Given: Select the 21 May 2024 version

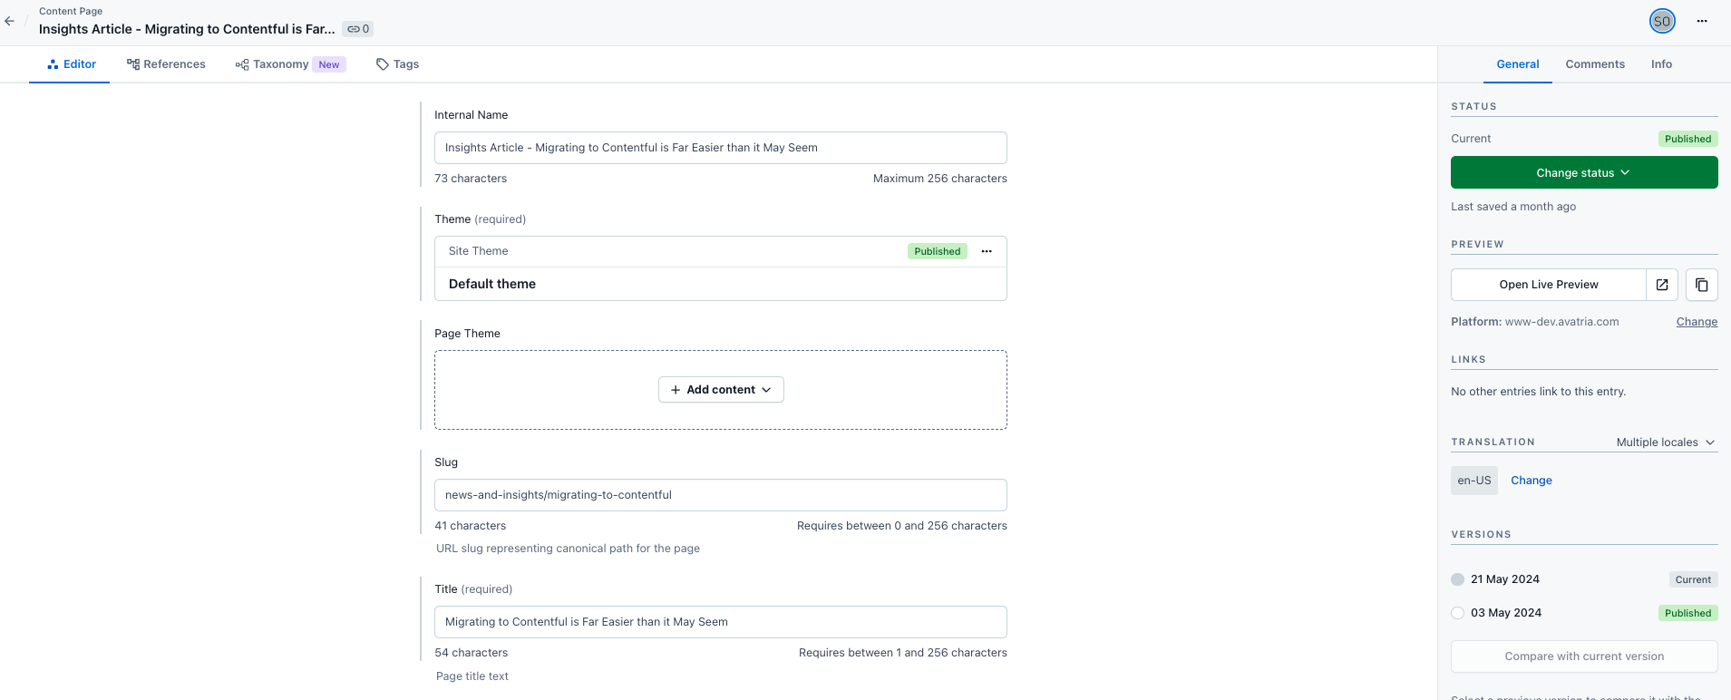Looking at the screenshot, I should 1458,579.
